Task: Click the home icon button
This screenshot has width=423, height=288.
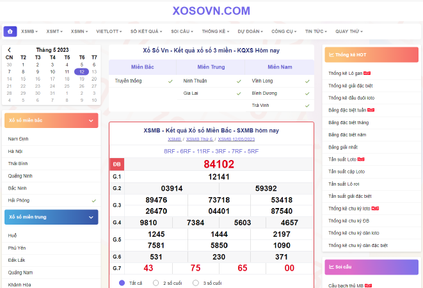Action: click(10, 31)
